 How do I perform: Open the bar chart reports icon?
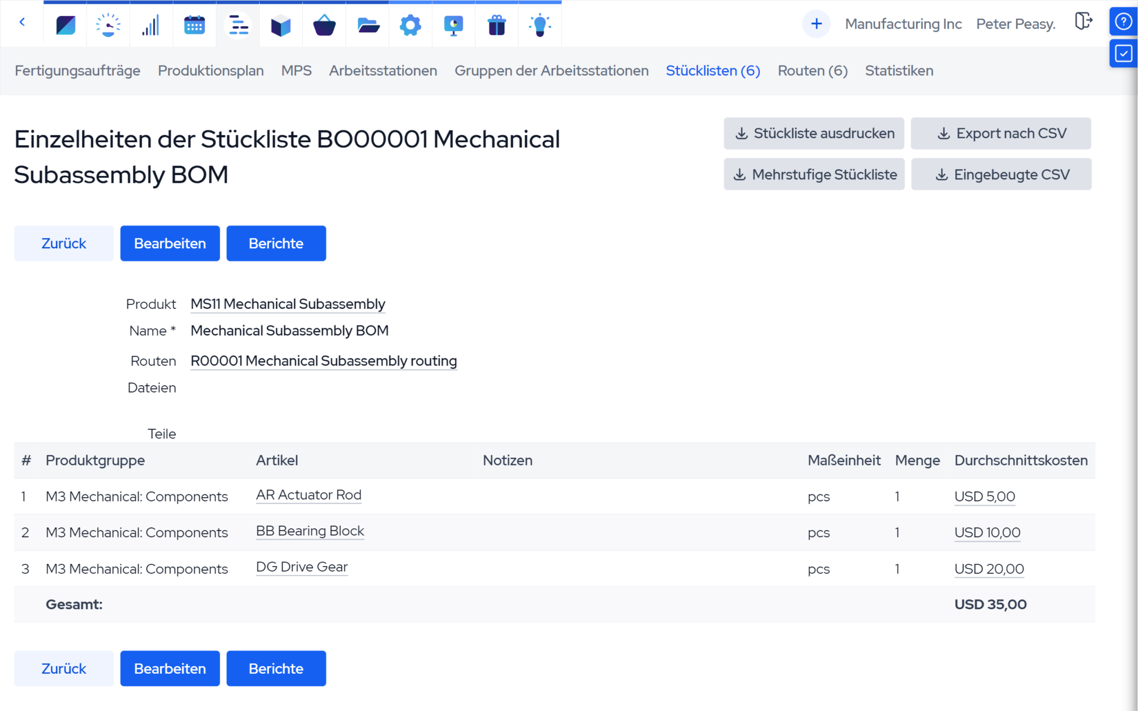click(x=151, y=25)
